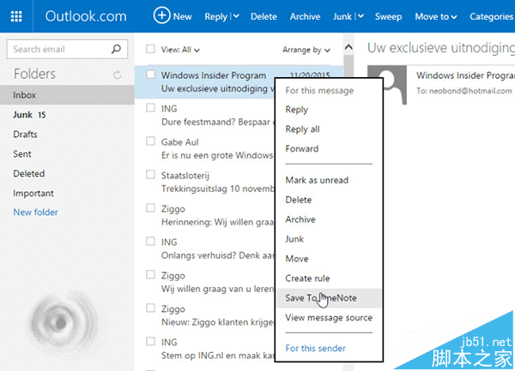The width and height of the screenshot is (515, 371).
Task: Click Save To OneNote menu entry
Action: click(329, 298)
